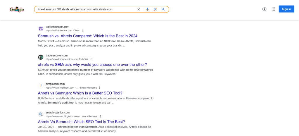
Task: Click the 'Jan 30, 2024' snippet date
Action: (46, 127)
